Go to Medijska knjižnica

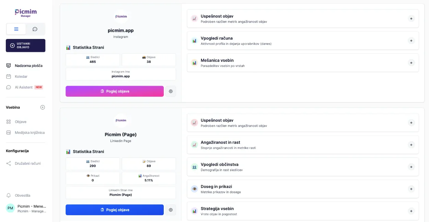point(29,133)
